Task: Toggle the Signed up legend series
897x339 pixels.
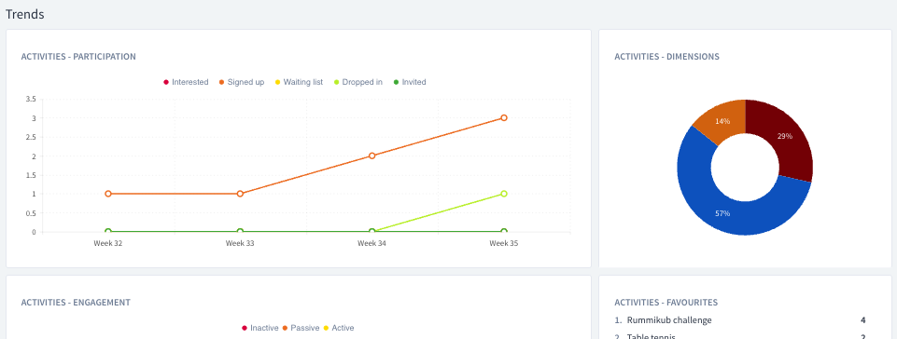Action: [x=242, y=82]
